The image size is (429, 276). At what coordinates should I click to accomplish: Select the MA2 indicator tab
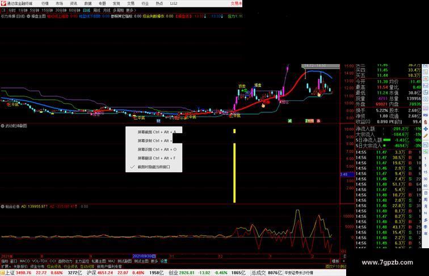point(111,261)
